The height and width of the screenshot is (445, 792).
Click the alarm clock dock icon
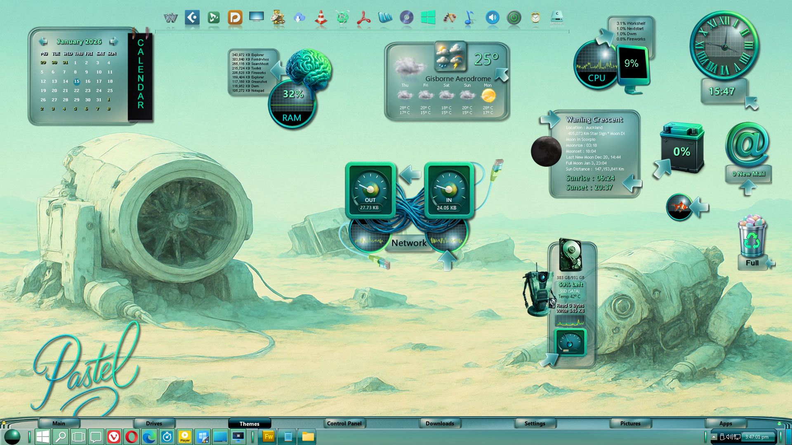(535, 18)
